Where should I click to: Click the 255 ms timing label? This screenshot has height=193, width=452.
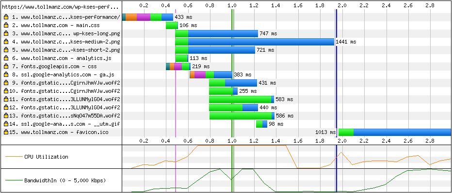tap(248, 91)
